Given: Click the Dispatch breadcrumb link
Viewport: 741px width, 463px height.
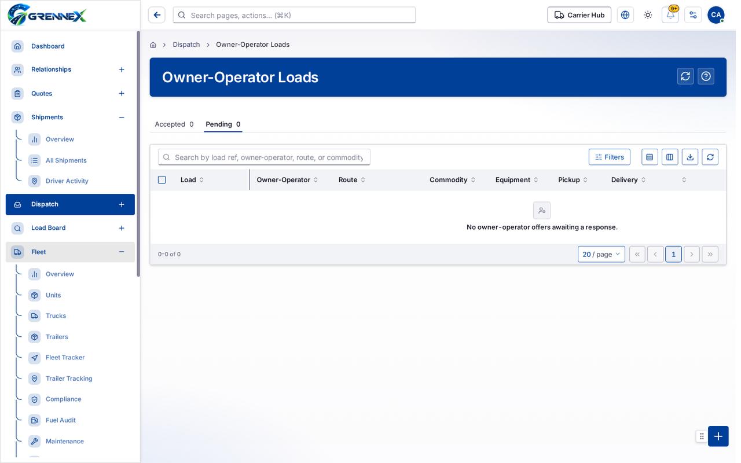Looking at the screenshot, I should click(x=186, y=45).
